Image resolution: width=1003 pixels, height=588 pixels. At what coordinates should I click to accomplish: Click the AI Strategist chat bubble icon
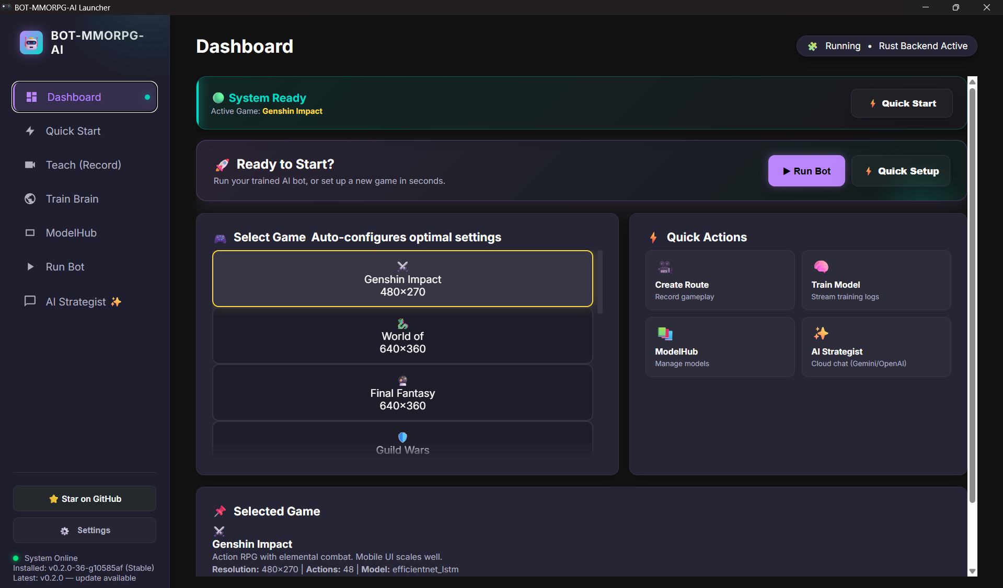pos(30,301)
